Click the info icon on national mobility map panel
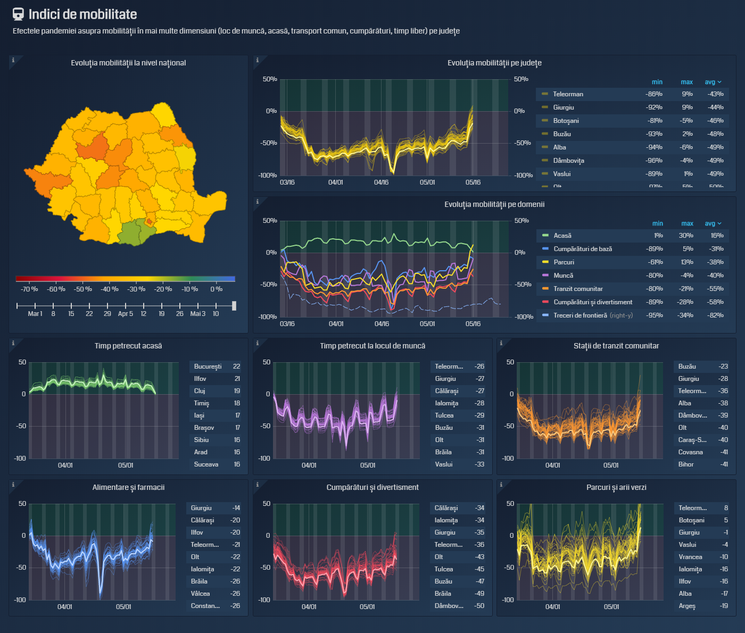Image resolution: width=745 pixels, height=633 pixels. [x=13, y=60]
